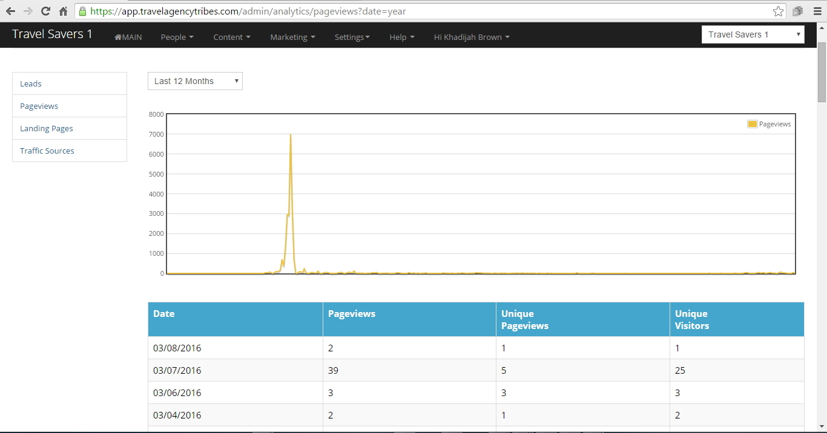Reload the page with the refresh icon

45,11
